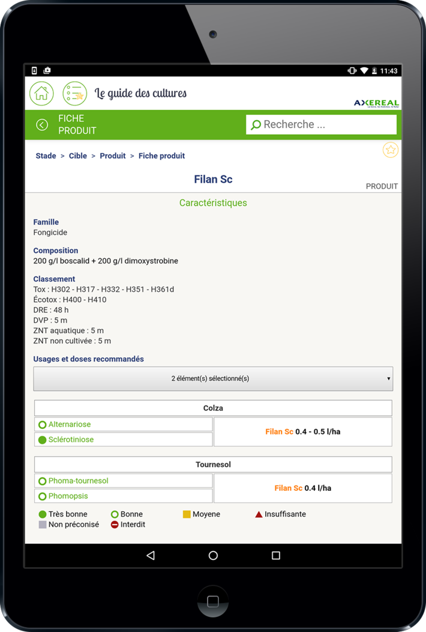
Task: Tap the PRODUIT label on the right
Action: click(382, 186)
